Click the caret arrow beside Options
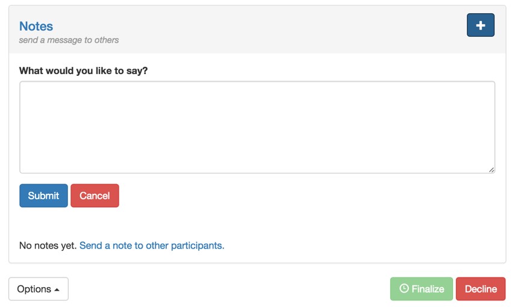Image resolution: width=512 pixels, height=307 pixels. tap(57, 290)
